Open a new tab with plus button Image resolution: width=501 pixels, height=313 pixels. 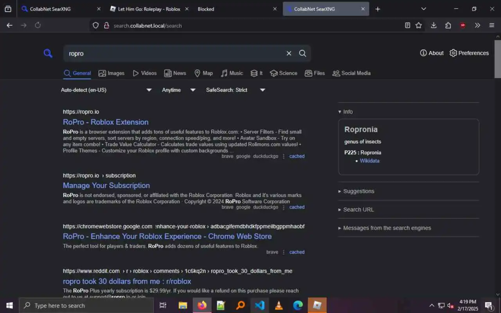377,9
